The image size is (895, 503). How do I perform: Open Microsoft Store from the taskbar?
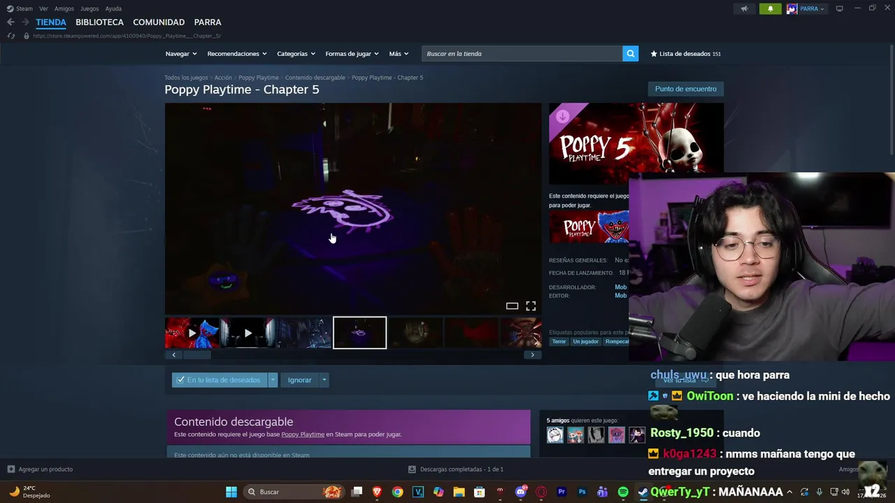pyautogui.click(x=480, y=492)
